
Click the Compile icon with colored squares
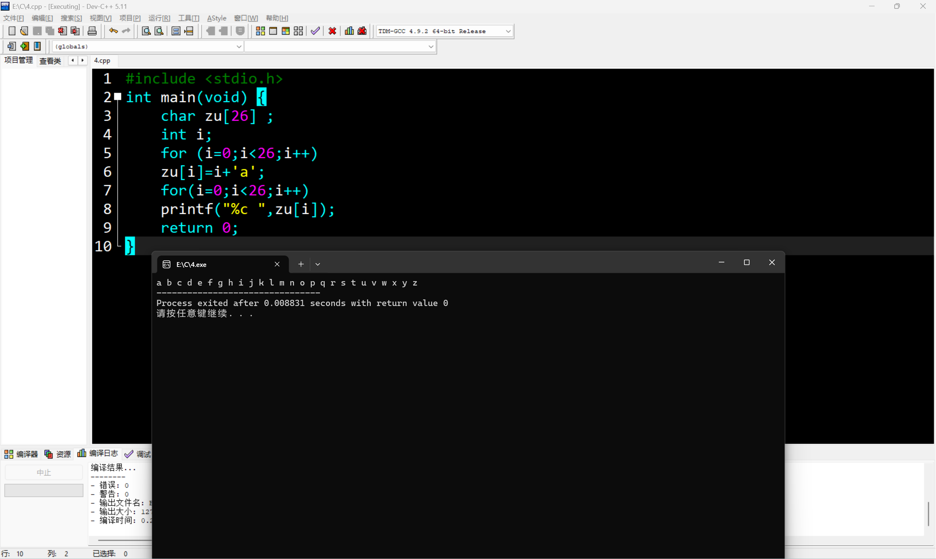tap(260, 31)
